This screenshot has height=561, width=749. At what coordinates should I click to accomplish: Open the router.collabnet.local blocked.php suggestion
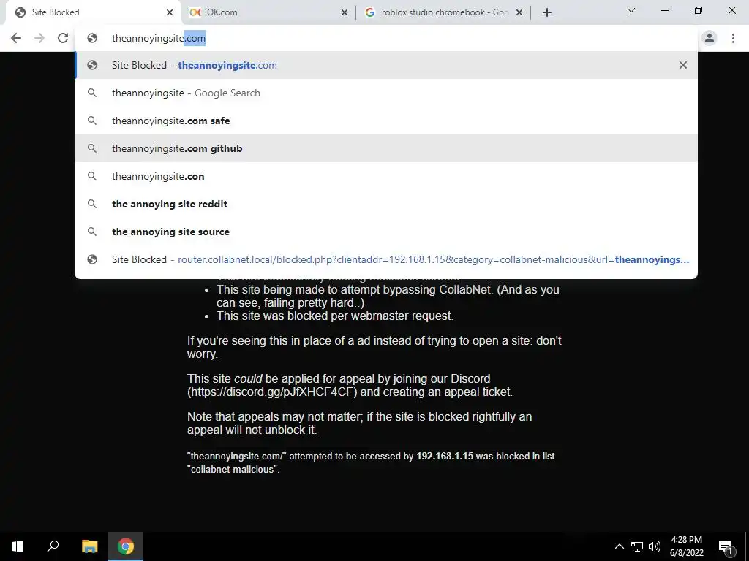click(386, 259)
